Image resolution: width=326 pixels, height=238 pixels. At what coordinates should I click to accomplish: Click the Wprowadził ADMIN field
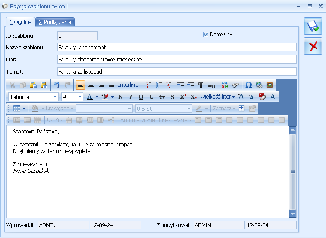tap(63, 225)
